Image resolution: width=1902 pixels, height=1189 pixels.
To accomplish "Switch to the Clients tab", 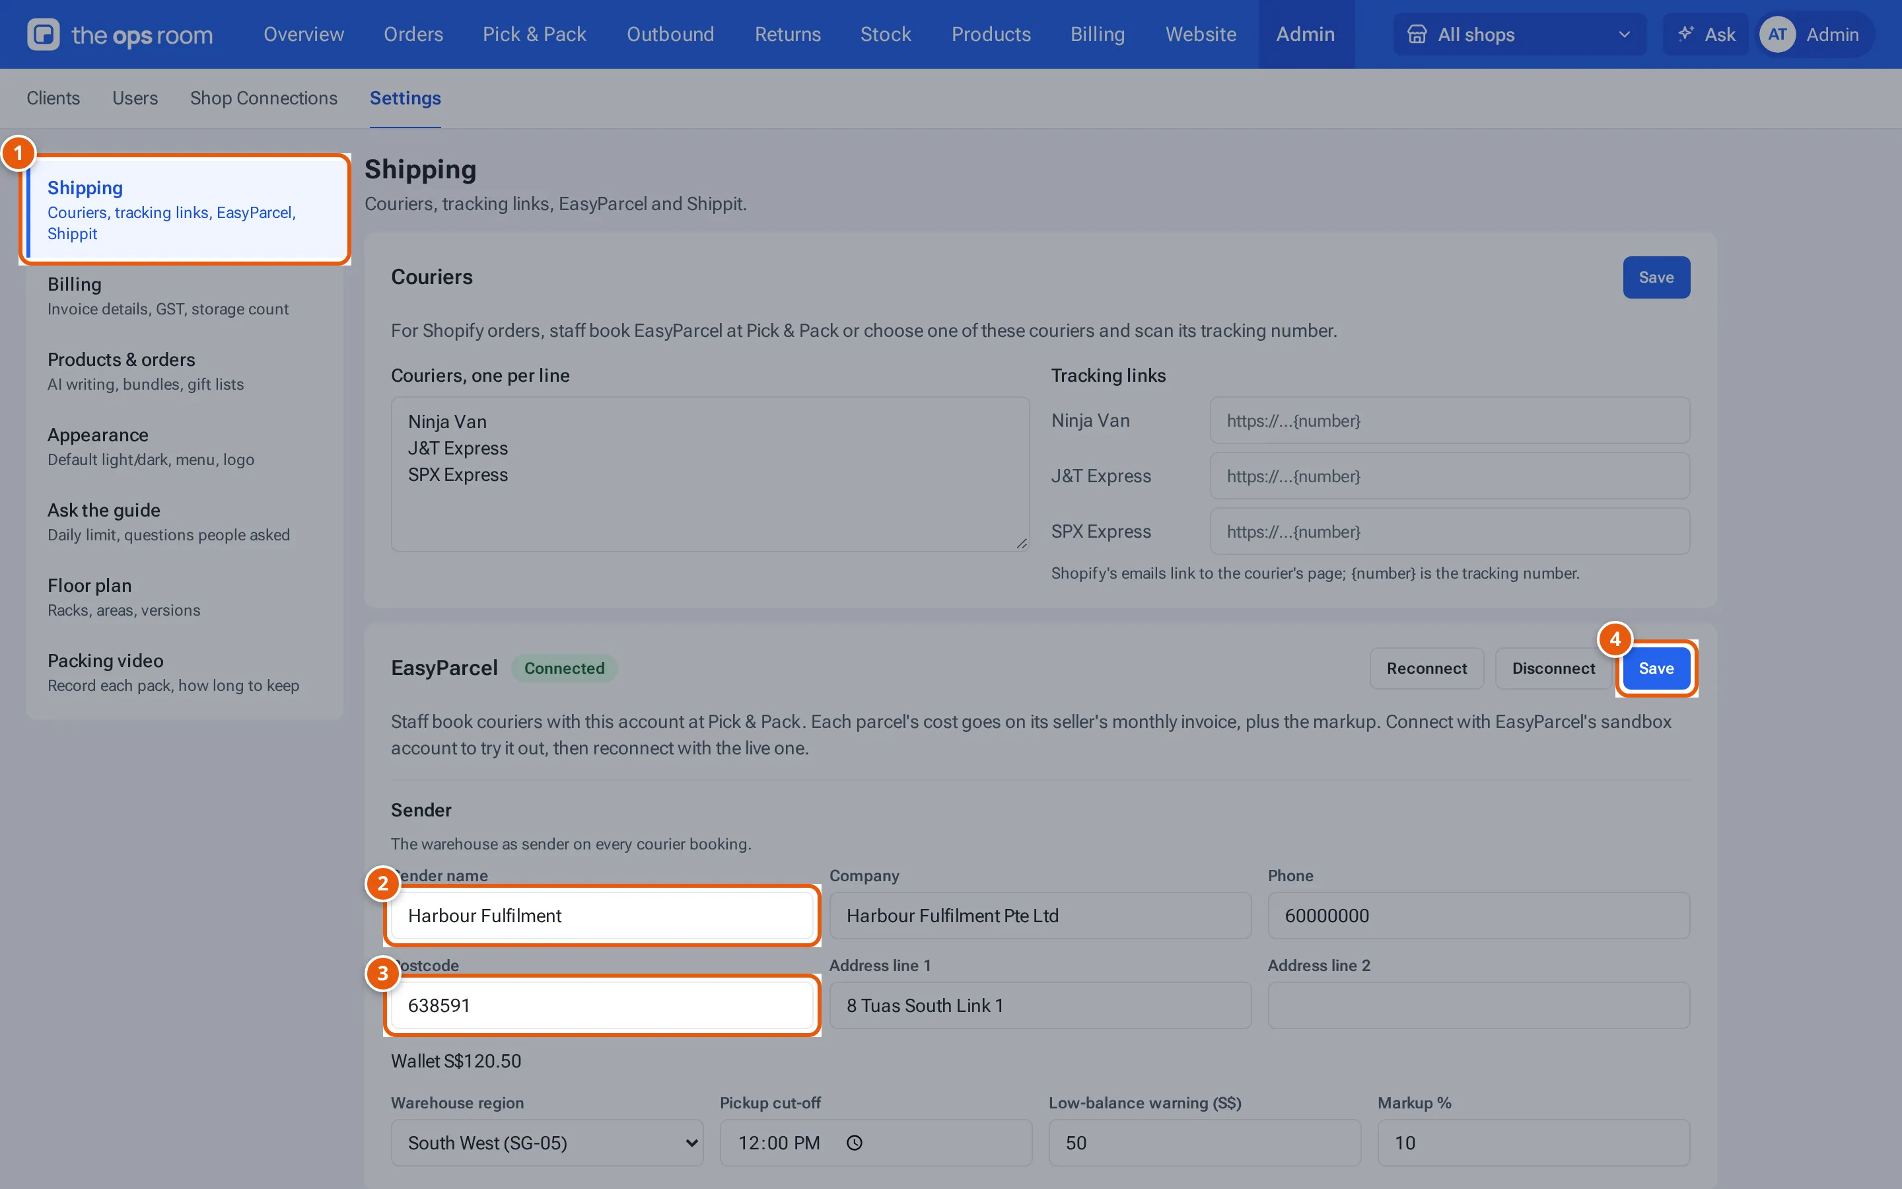I will tap(53, 98).
